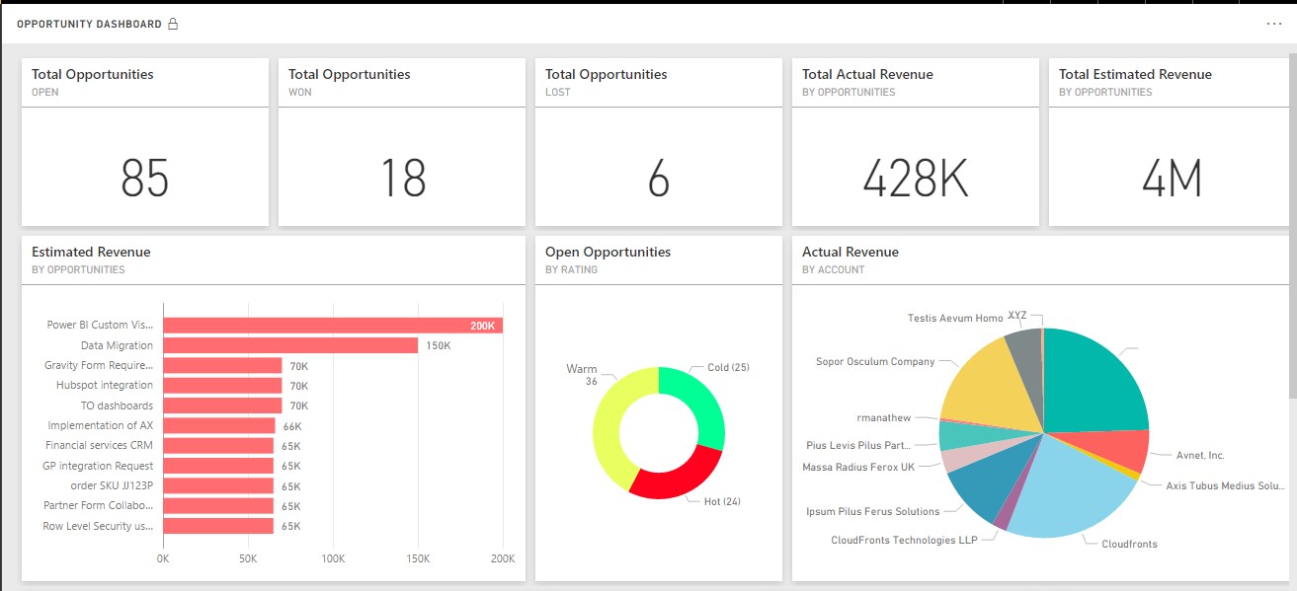Image resolution: width=1297 pixels, height=591 pixels.
Task: Click the Actual Revenue by Account heading
Action: click(x=850, y=253)
